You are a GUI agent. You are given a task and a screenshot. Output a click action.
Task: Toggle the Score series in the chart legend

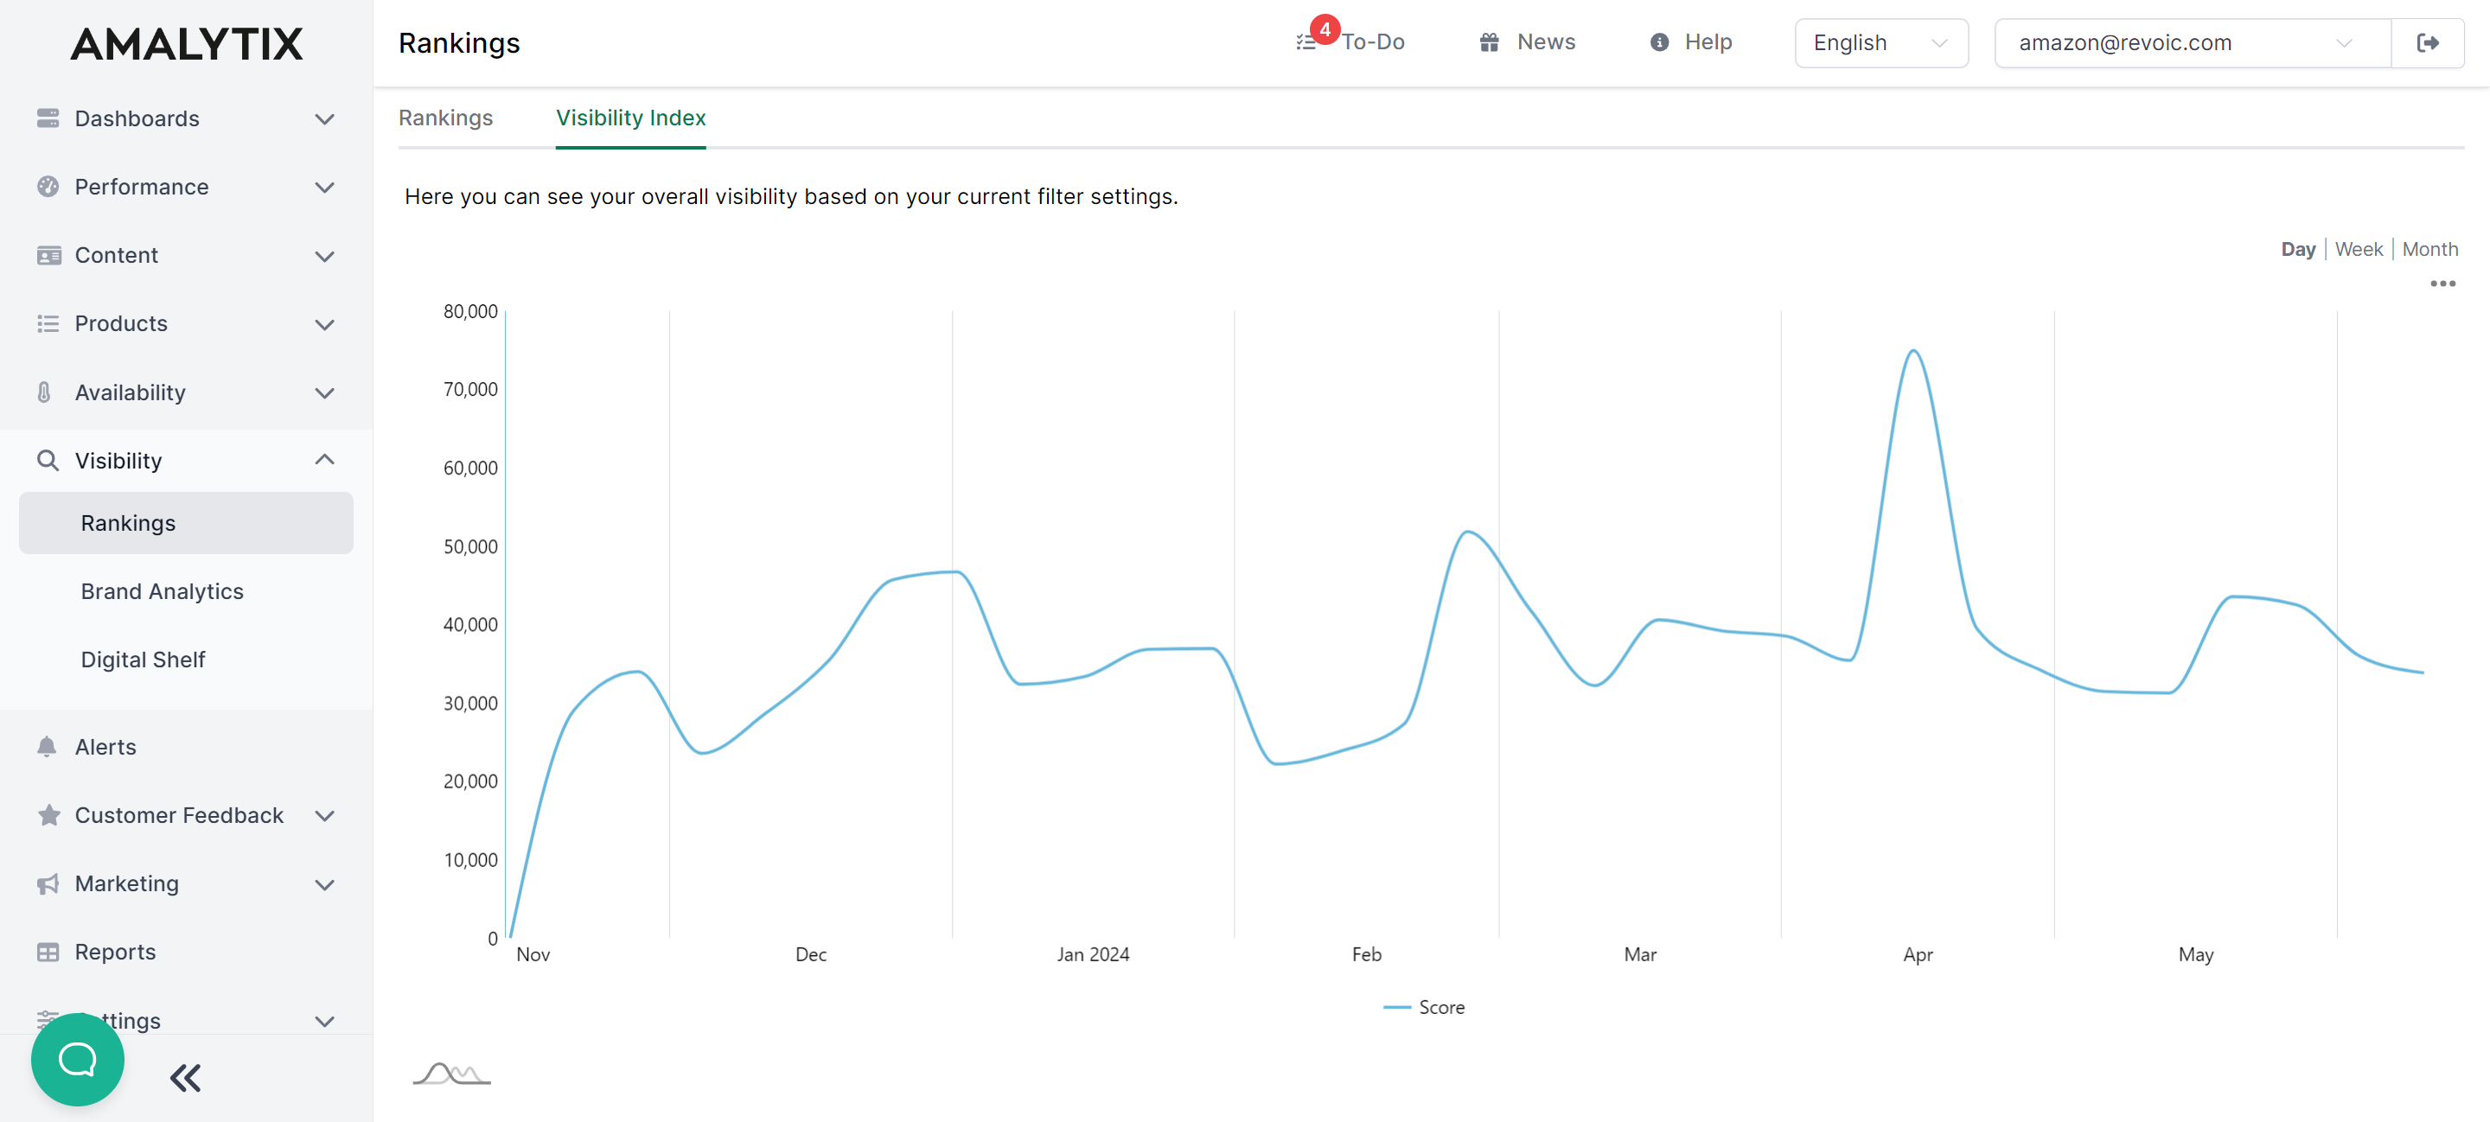tap(1423, 1007)
